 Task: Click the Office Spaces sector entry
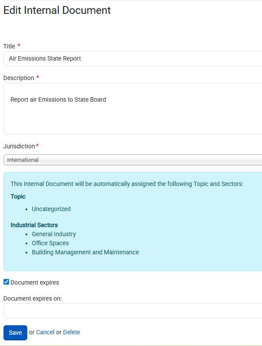50,243
